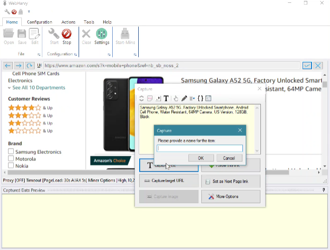This screenshot has width=330, height=250.
Task: Click the browser back arrow button
Action: (x=8, y=66)
